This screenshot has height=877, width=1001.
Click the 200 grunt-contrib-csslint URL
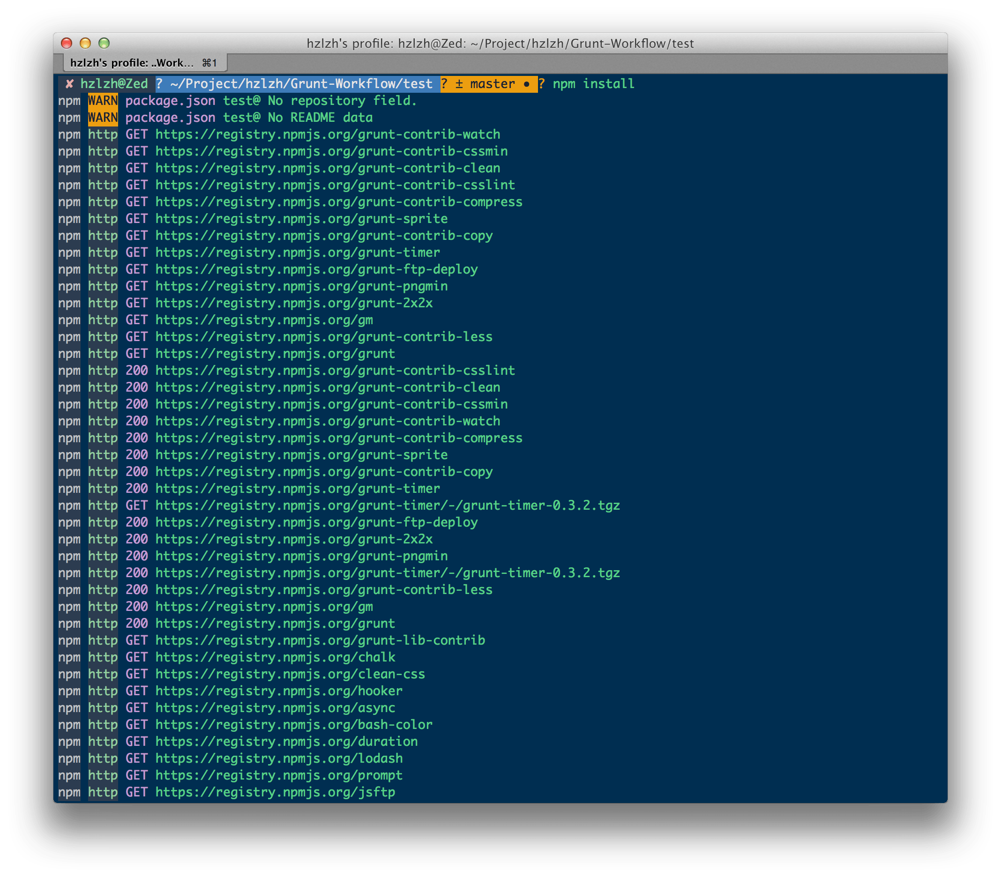coord(335,371)
